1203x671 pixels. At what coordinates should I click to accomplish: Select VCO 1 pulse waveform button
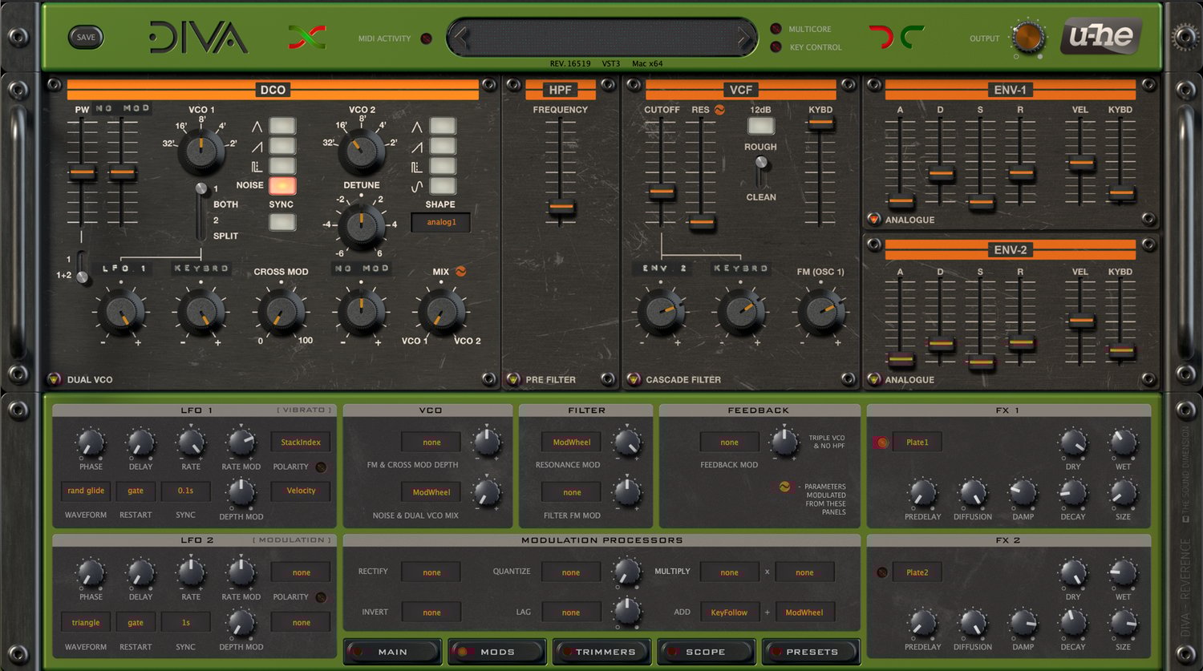coord(282,166)
